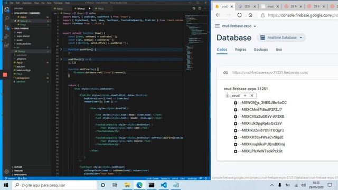Expand node -M8XLPlxVeW7sokPzkGt
The image size is (338, 190).
[x=236, y=151]
